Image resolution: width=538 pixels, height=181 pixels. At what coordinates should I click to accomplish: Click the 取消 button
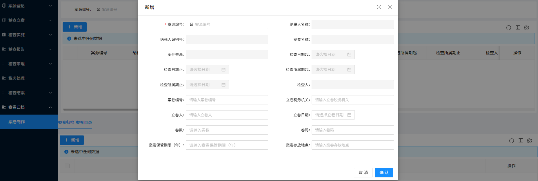[x=363, y=173]
